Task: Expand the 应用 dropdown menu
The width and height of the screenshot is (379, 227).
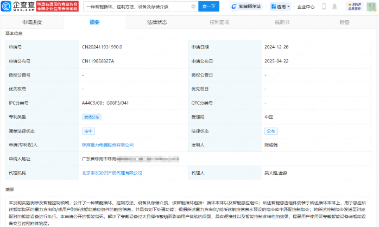Action: (x=280, y=7)
